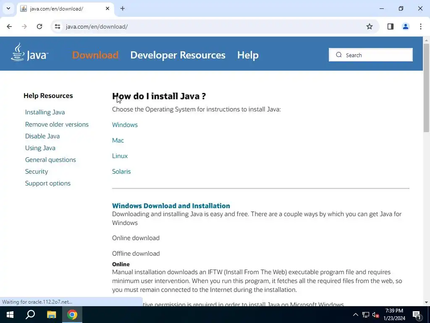Close the java.com tab
Viewport: 430px width, 323px height.
click(x=107, y=8)
